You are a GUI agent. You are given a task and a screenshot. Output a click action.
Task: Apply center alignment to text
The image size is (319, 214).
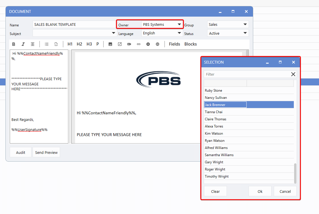point(33,44)
